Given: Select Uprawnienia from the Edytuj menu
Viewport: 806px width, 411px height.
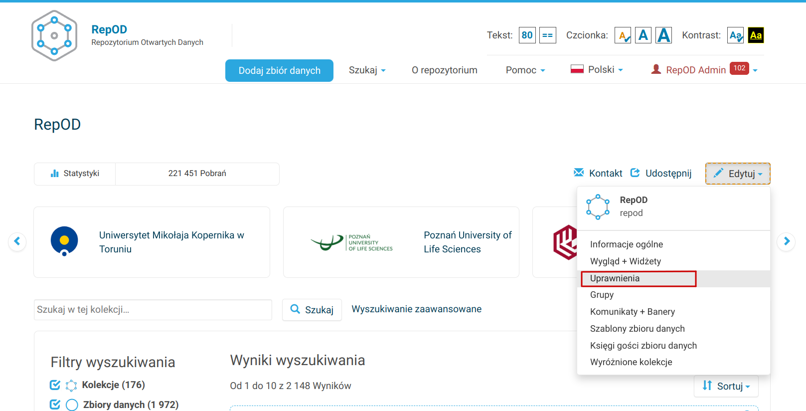Looking at the screenshot, I should coord(673,278).
